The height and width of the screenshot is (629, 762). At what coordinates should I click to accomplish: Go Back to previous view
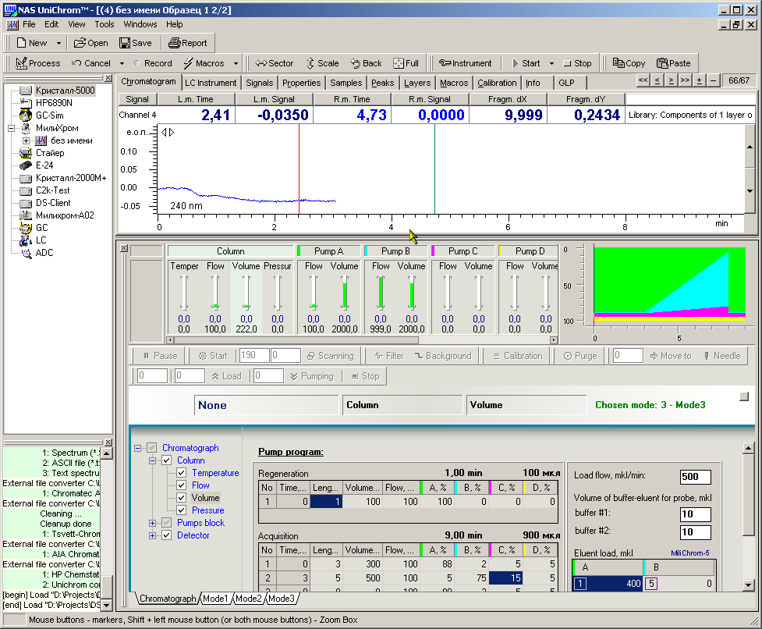point(366,63)
